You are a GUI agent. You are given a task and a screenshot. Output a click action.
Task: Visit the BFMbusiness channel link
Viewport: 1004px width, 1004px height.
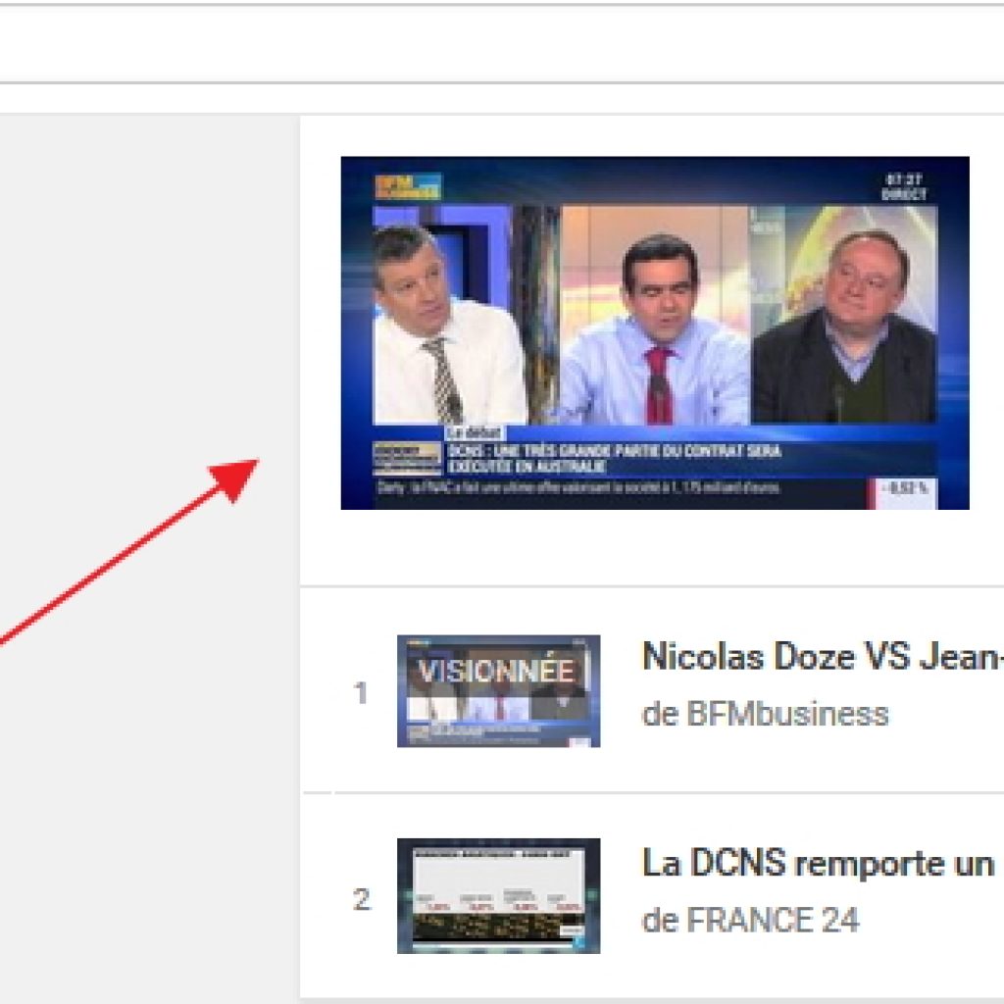(x=787, y=714)
